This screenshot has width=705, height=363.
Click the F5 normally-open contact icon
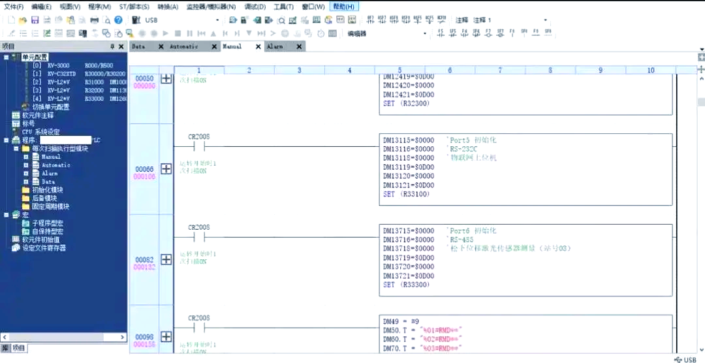click(x=440, y=33)
